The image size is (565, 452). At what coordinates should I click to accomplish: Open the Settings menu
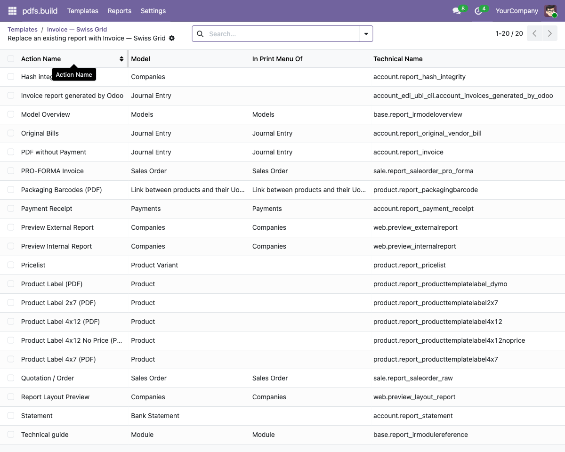click(153, 11)
